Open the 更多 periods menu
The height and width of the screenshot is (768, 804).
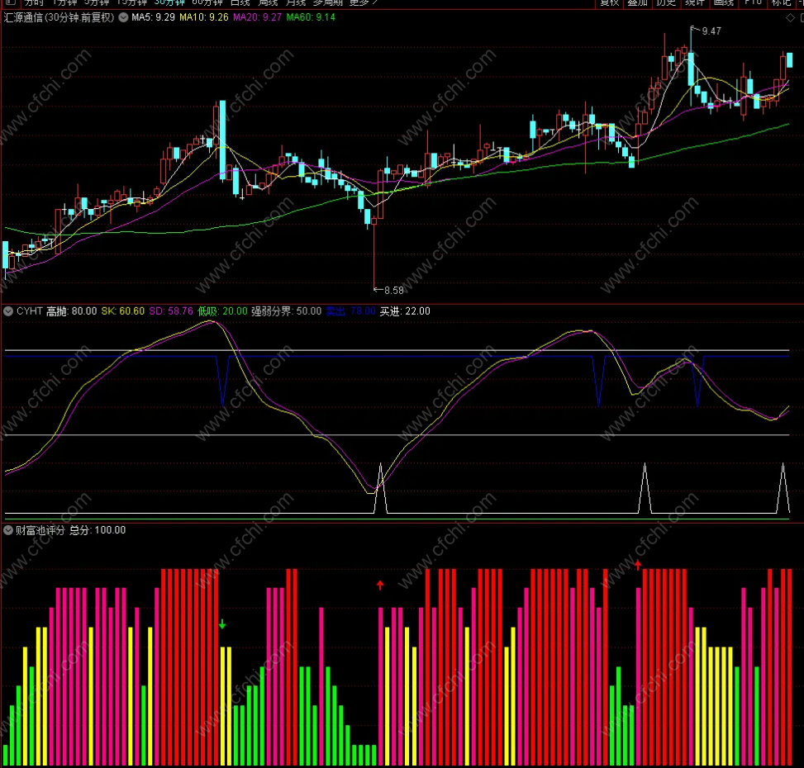click(x=363, y=2)
